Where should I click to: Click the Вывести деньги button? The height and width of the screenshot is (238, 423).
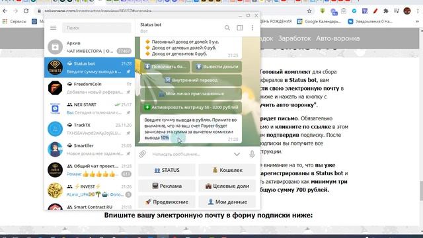[217, 67]
